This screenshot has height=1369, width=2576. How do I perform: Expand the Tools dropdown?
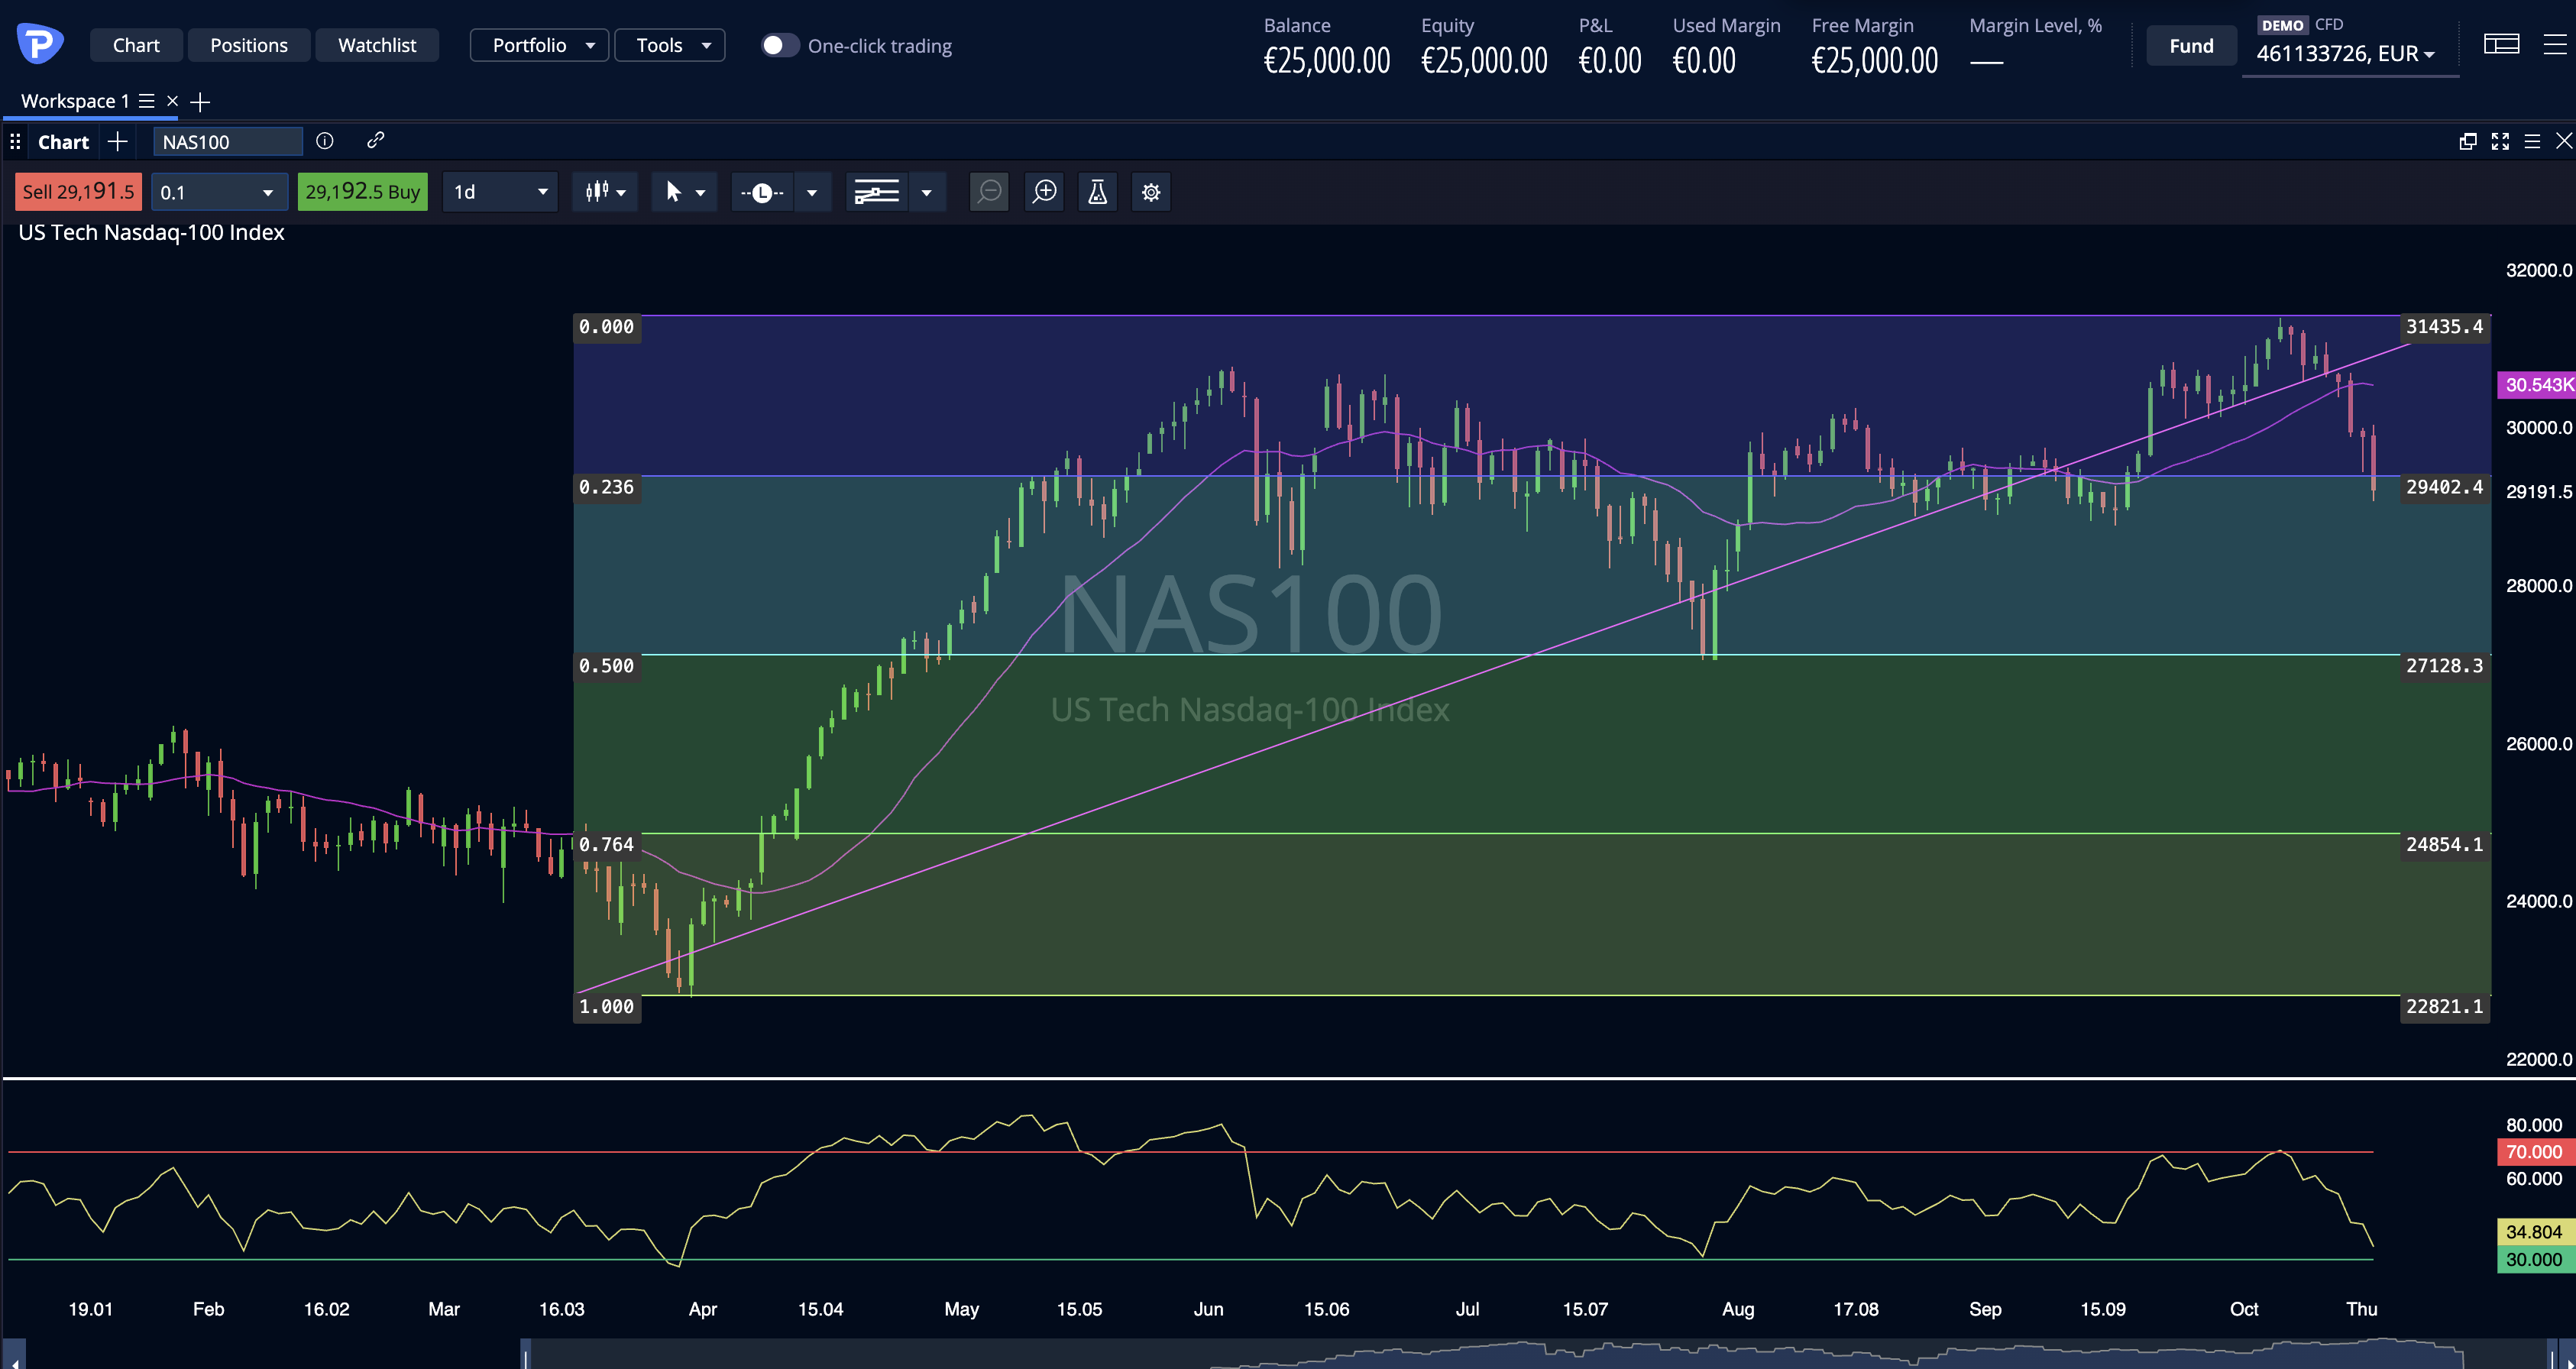(669, 45)
